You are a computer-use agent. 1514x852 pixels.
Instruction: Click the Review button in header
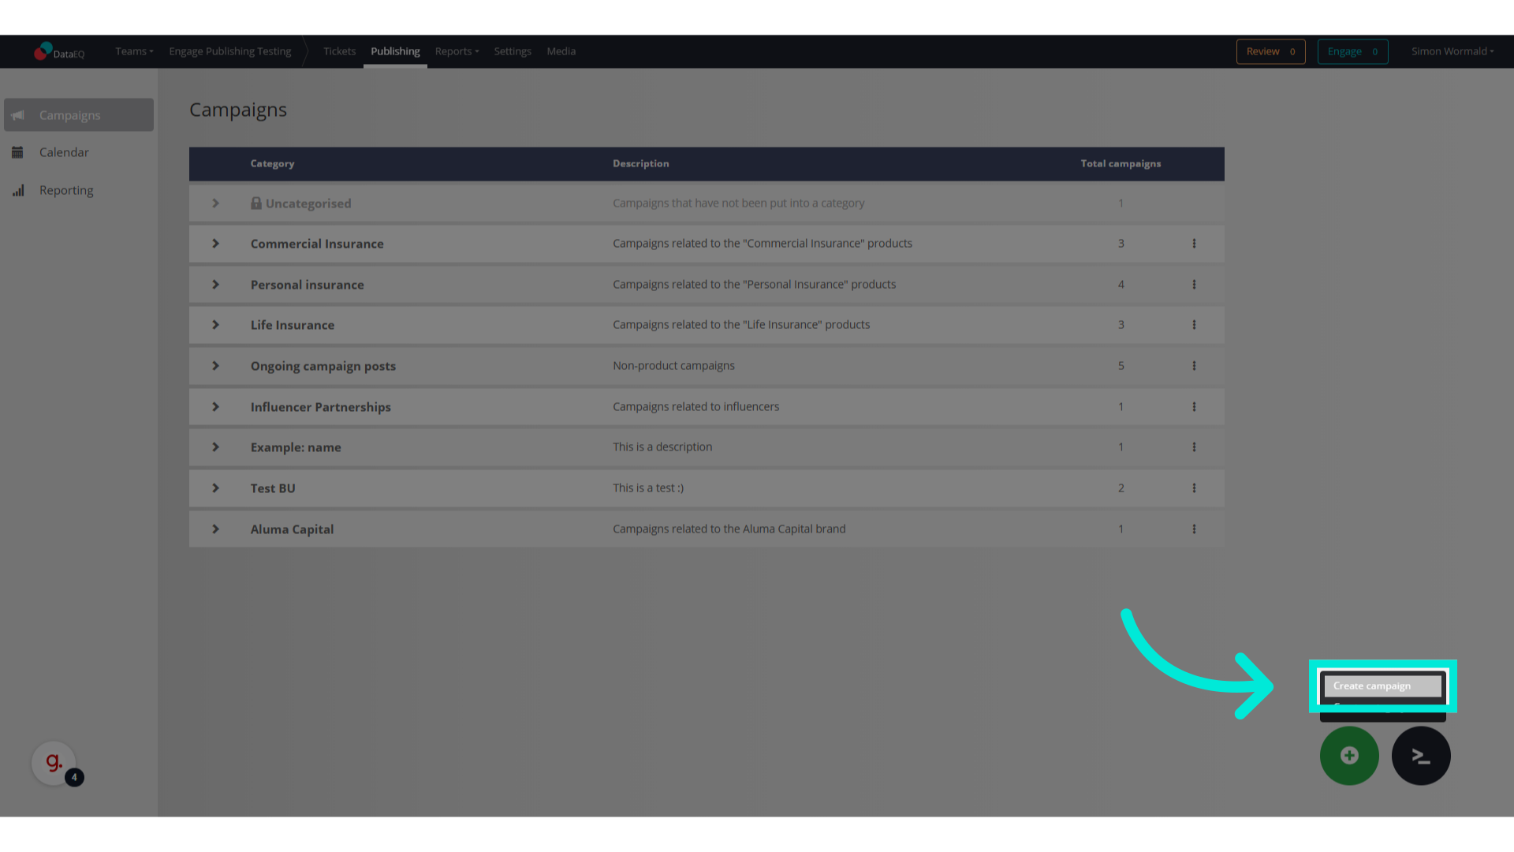[1270, 51]
